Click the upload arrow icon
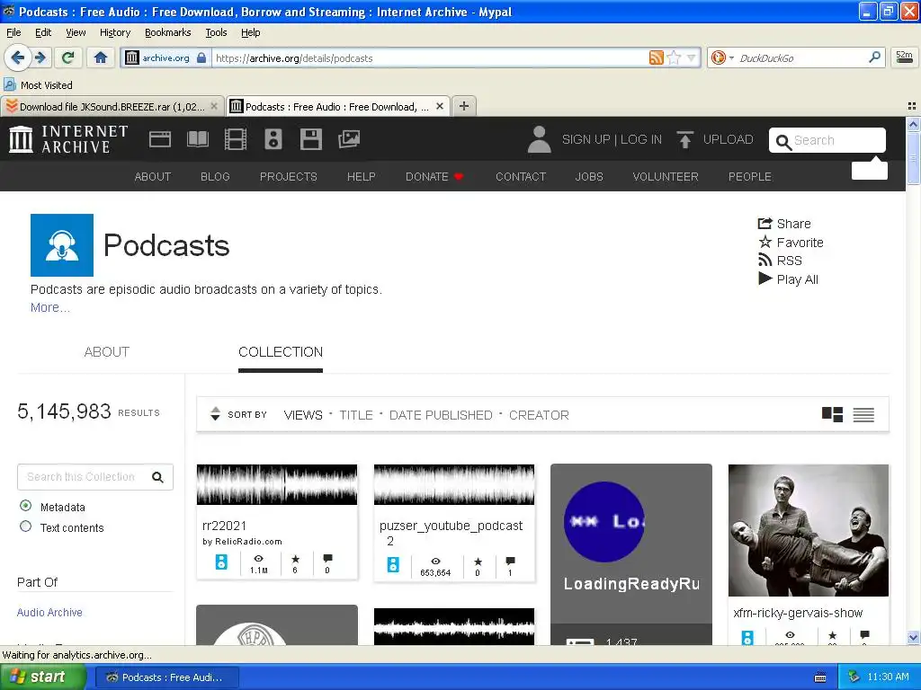The image size is (921, 690). [x=684, y=139]
